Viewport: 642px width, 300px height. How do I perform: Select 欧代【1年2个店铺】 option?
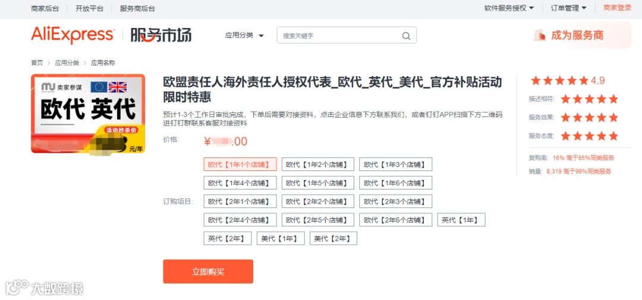click(317, 165)
